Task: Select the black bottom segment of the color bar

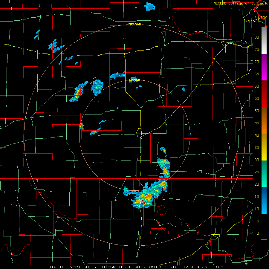Action: [264, 227]
